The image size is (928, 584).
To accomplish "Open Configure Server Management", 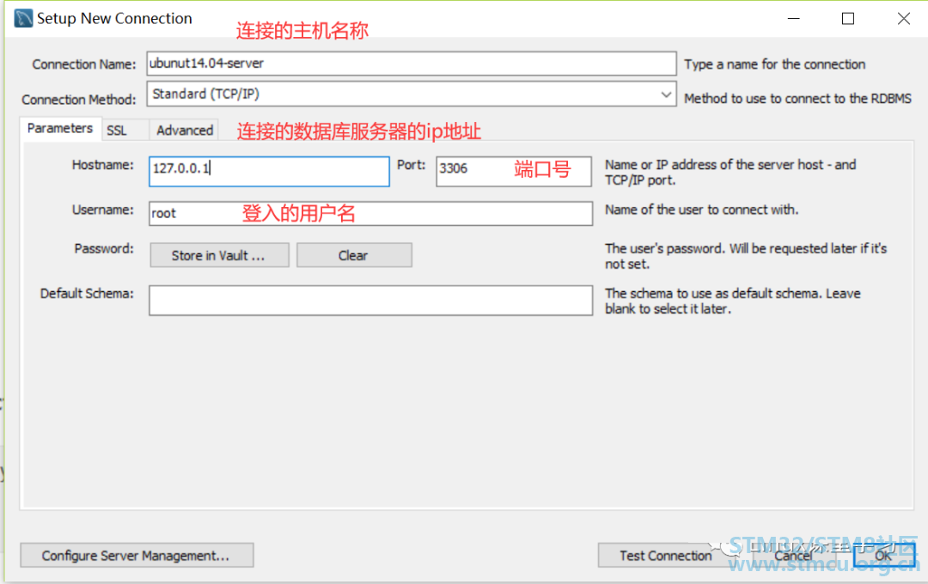I will [x=137, y=555].
